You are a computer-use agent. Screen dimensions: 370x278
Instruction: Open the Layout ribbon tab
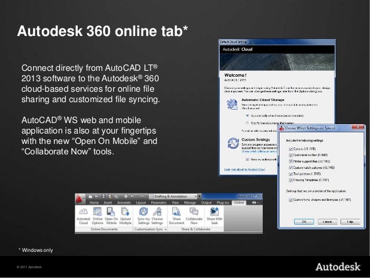click(x=141, y=203)
